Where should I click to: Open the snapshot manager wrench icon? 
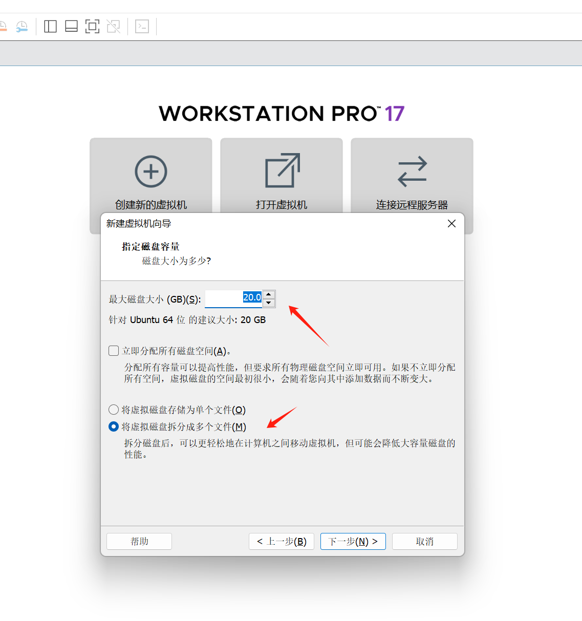click(22, 27)
